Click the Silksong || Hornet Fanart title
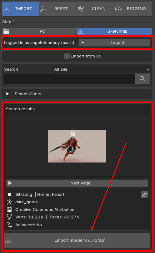 (40, 195)
